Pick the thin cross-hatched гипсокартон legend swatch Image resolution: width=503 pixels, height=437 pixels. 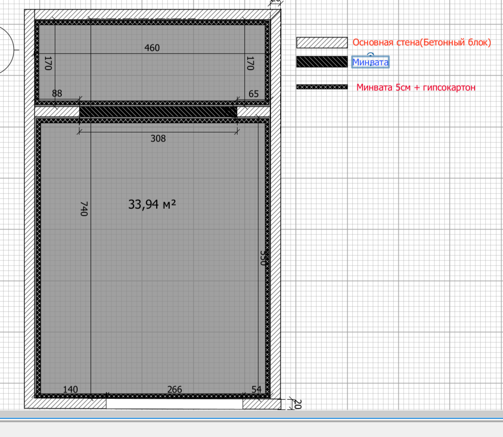[x=322, y=87]
